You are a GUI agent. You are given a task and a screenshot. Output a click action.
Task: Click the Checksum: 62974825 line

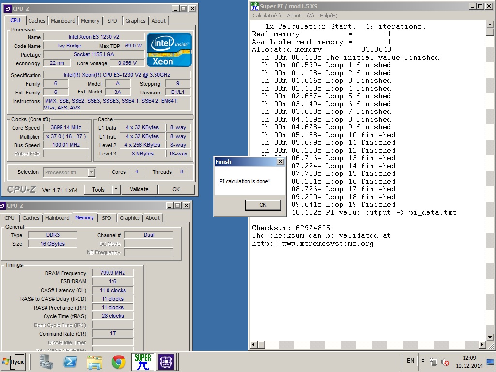tap(291, 228)
